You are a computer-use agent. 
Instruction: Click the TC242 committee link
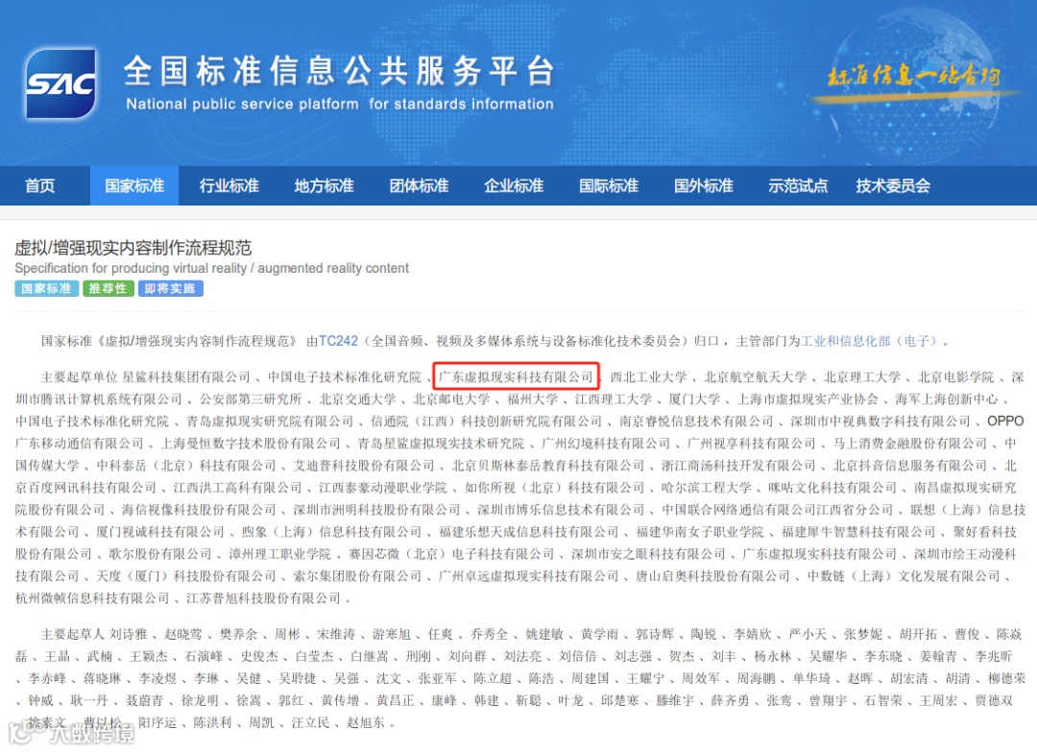coord(338,341)
